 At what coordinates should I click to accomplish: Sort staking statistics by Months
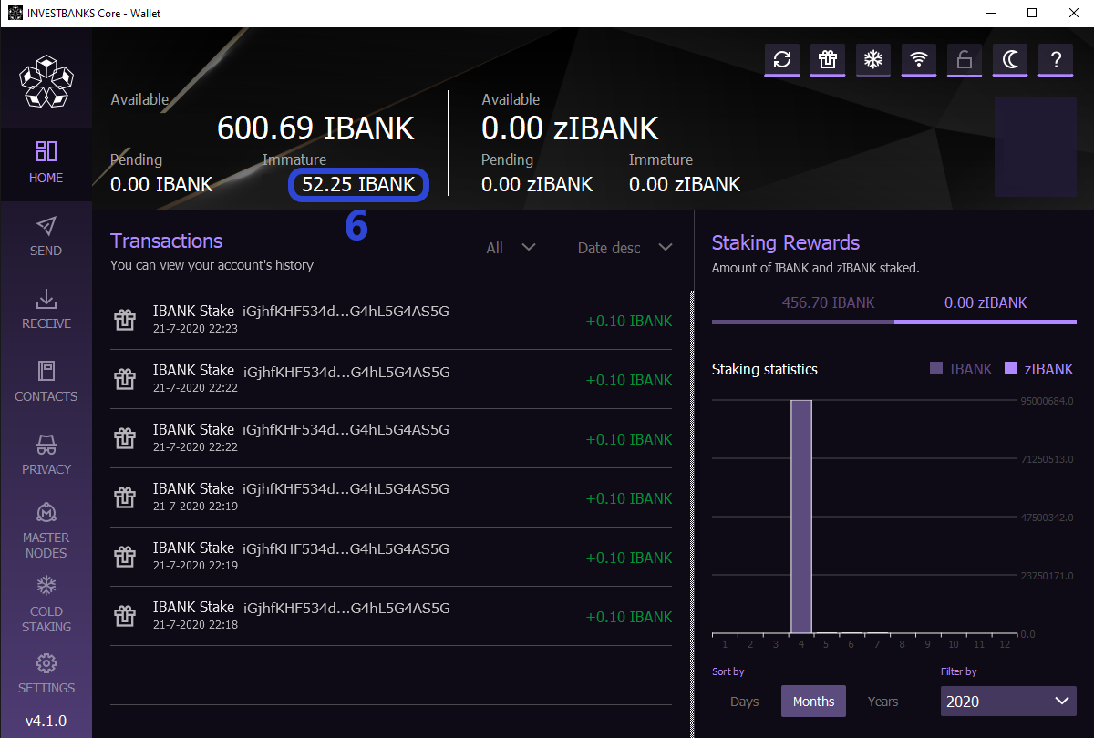[x=813, y=702]
